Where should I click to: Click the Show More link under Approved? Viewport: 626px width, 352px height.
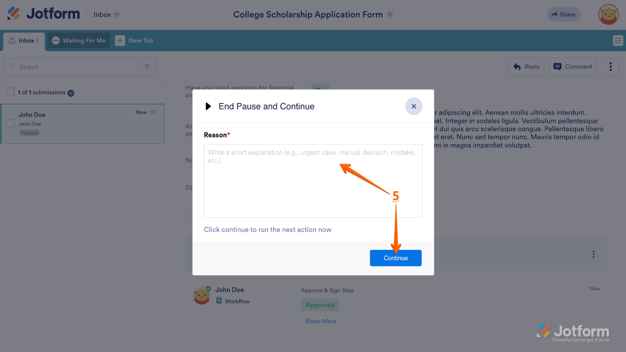coord(320,321)
